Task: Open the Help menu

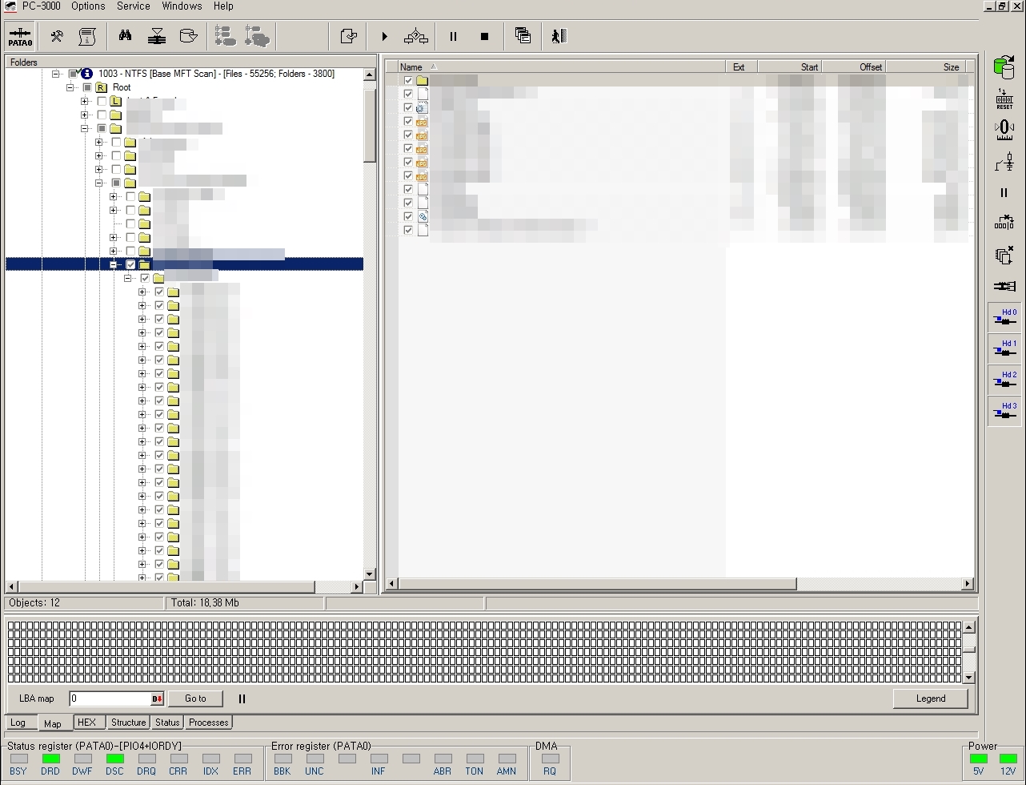Action: coord(223,6)
